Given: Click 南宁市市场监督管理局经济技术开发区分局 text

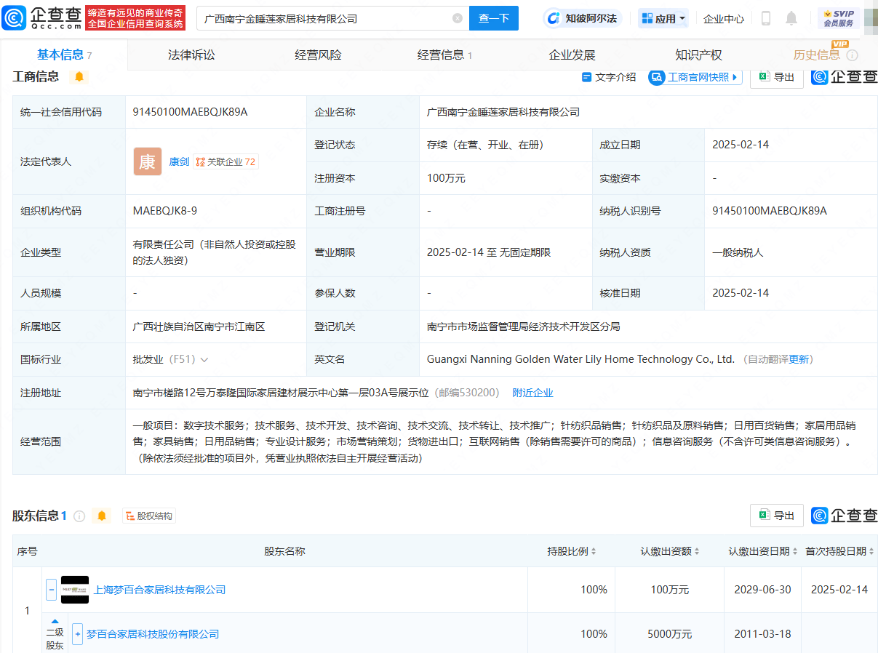Looking at the screenshot, I should pos(524,326).
